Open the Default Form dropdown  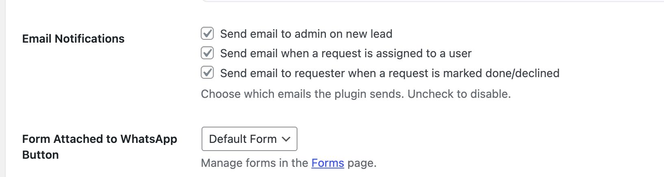[249, 139]
